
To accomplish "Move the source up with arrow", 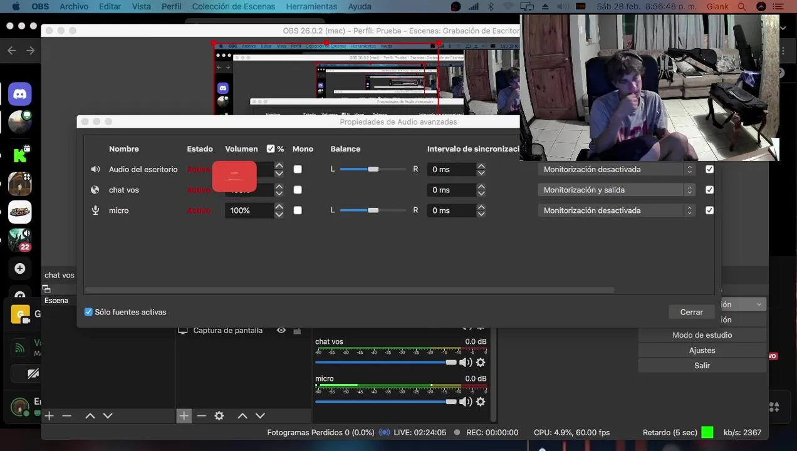I will pyautogui.click(x=242, y=415).
